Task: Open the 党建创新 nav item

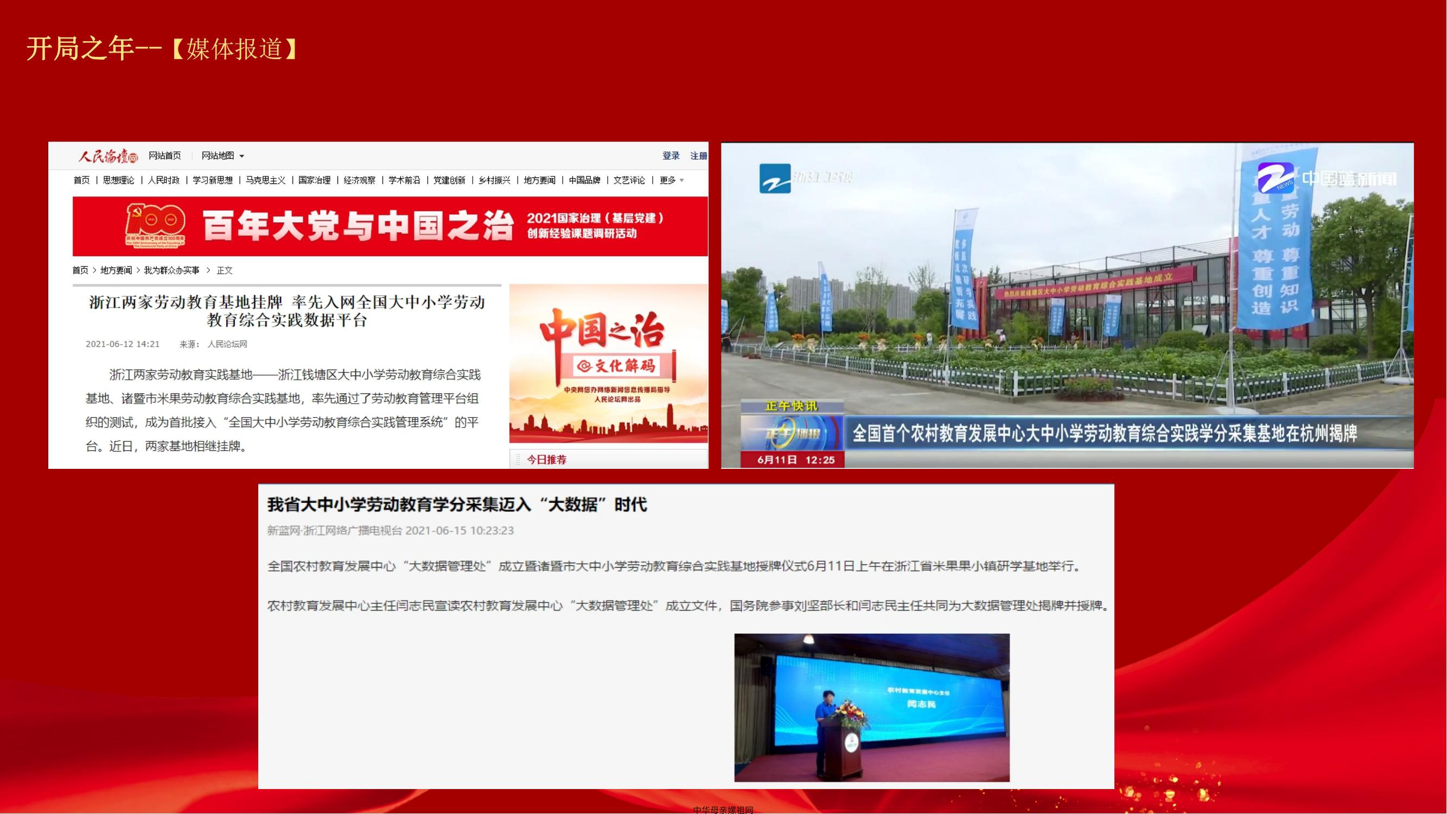Action: [449, 180]
